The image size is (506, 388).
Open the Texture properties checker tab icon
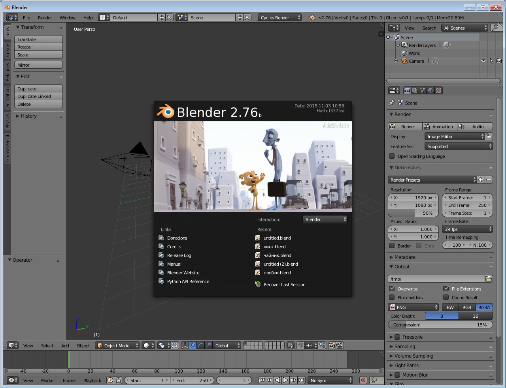[x=438, y=90]
